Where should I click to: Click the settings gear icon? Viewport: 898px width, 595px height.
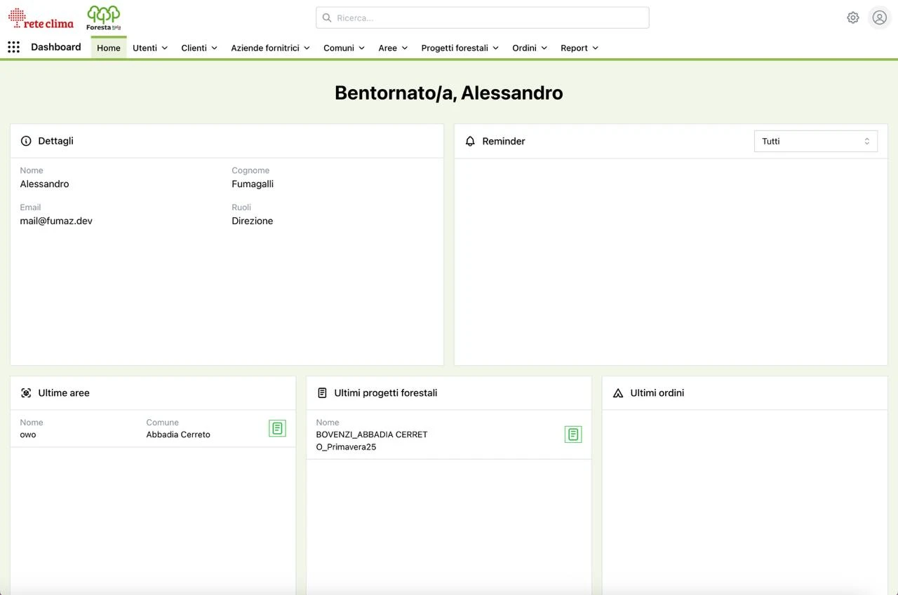pos(852,18)
